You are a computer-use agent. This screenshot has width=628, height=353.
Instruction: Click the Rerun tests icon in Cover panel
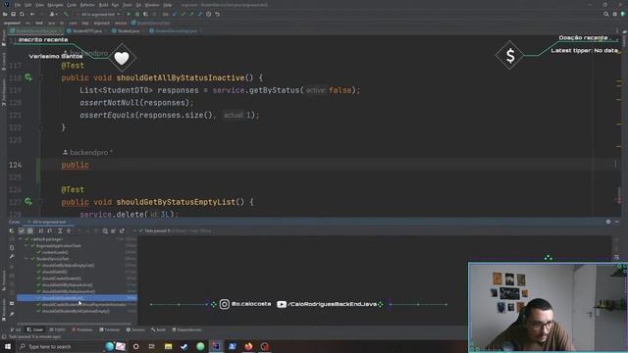[11, 231]
